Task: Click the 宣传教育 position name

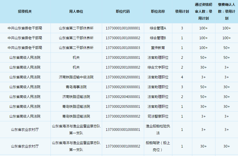Action: click(158, 48)
